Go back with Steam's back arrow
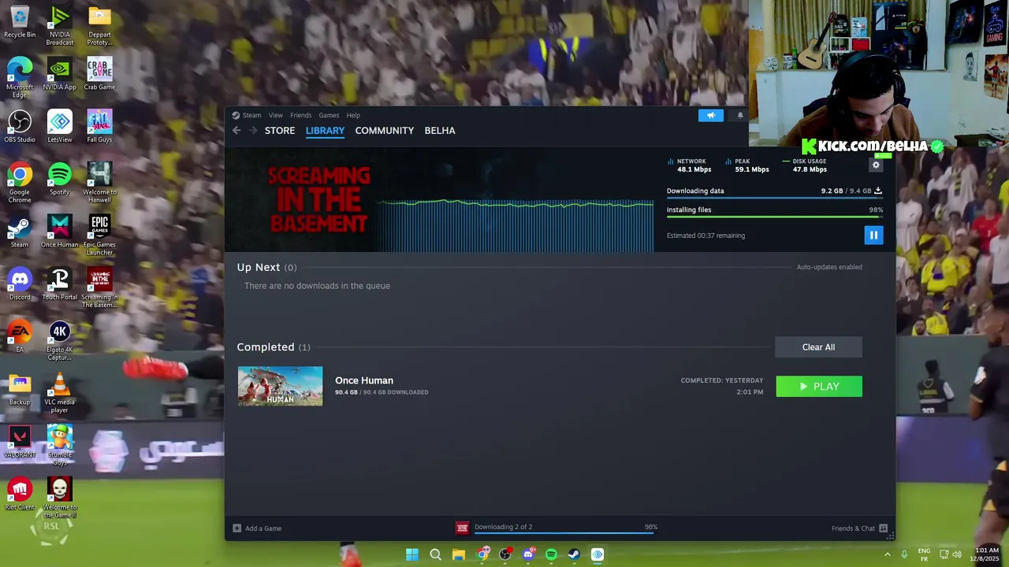Image resolution: width=1009 pixels, height=567 pixels. tap(236, 131)
